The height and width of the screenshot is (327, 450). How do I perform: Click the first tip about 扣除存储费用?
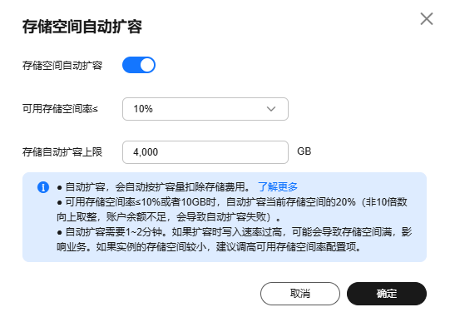coord(153,187)
